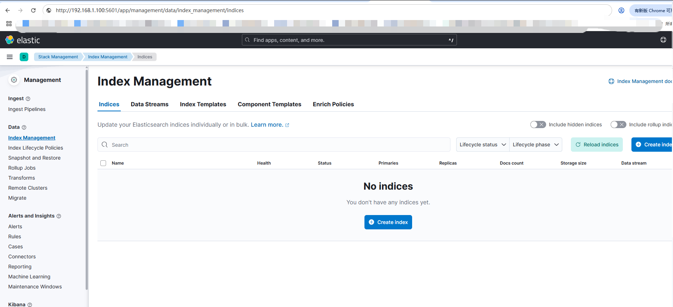Click the green D space avatar
The width and height of the screenshot is (673, 307).
point(24,57)
